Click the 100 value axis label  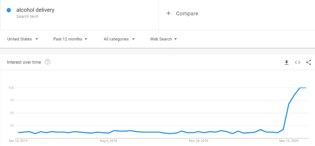(11, 88)
